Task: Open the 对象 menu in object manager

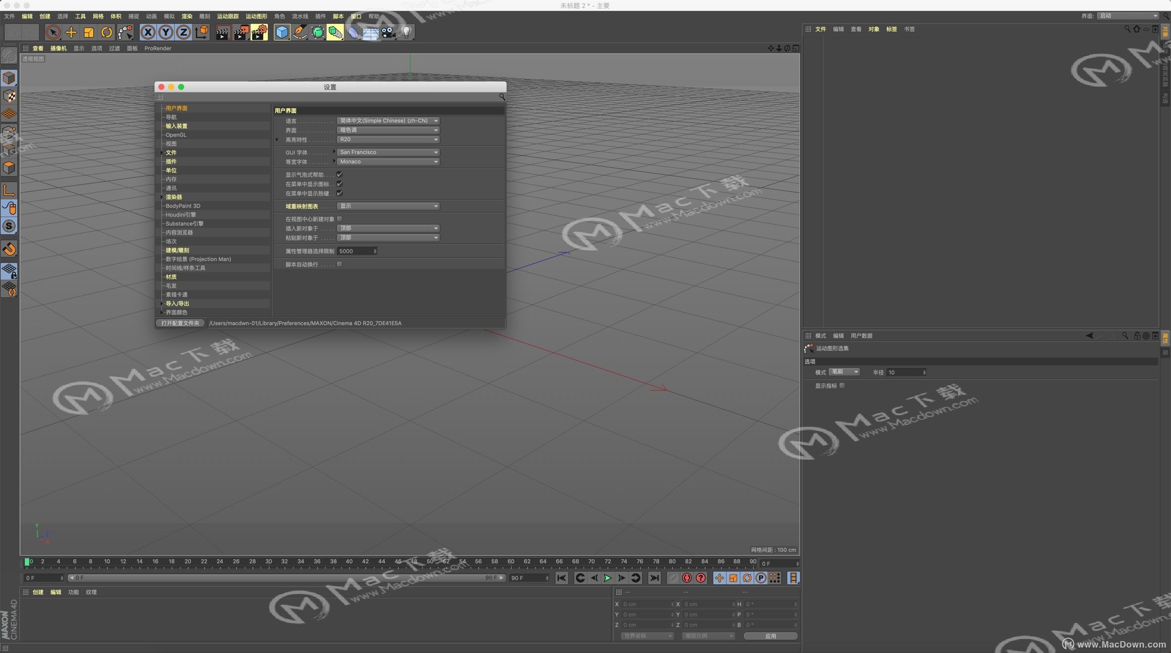Action: coord(874,29)
